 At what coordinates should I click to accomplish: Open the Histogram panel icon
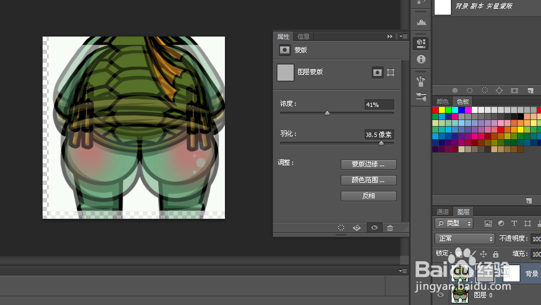421,22
